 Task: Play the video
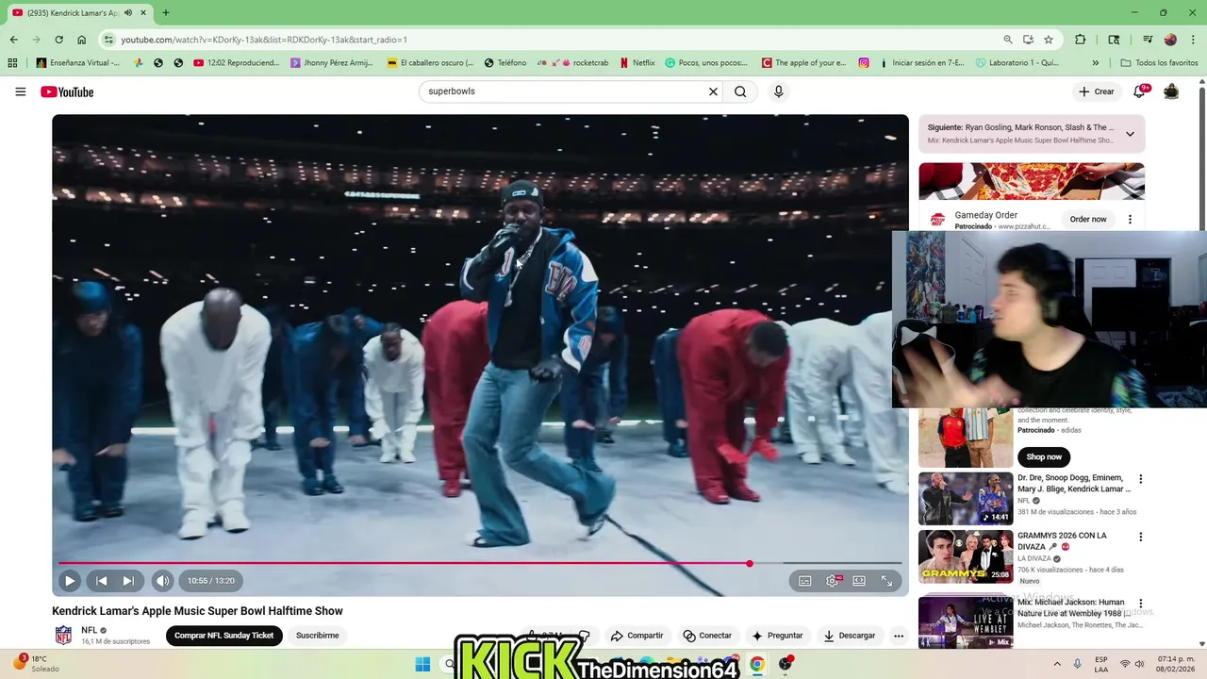(x=70, y=581)
